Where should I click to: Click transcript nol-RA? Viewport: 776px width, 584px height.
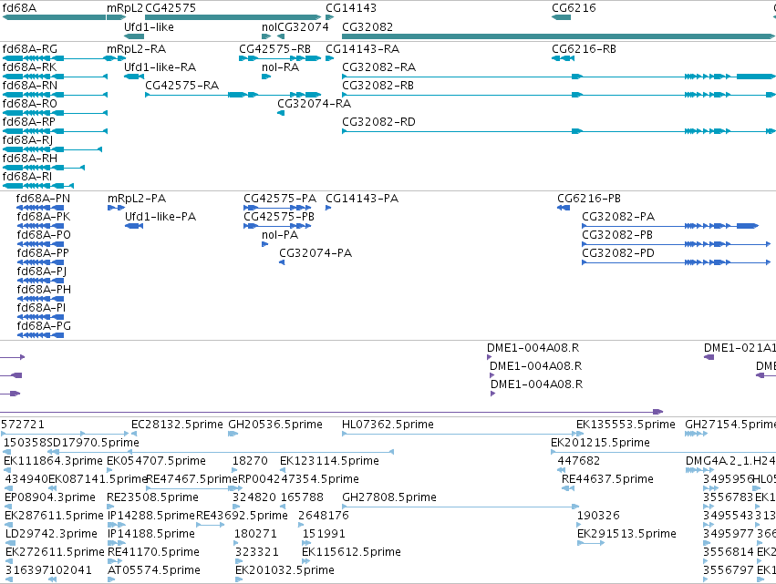tap(280, 67)
